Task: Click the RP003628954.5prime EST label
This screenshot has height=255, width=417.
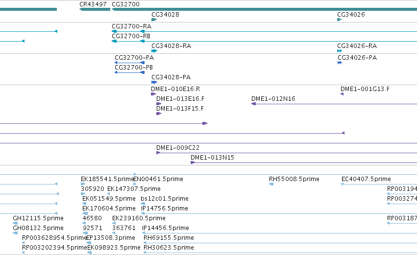Action: click(55, 238)
